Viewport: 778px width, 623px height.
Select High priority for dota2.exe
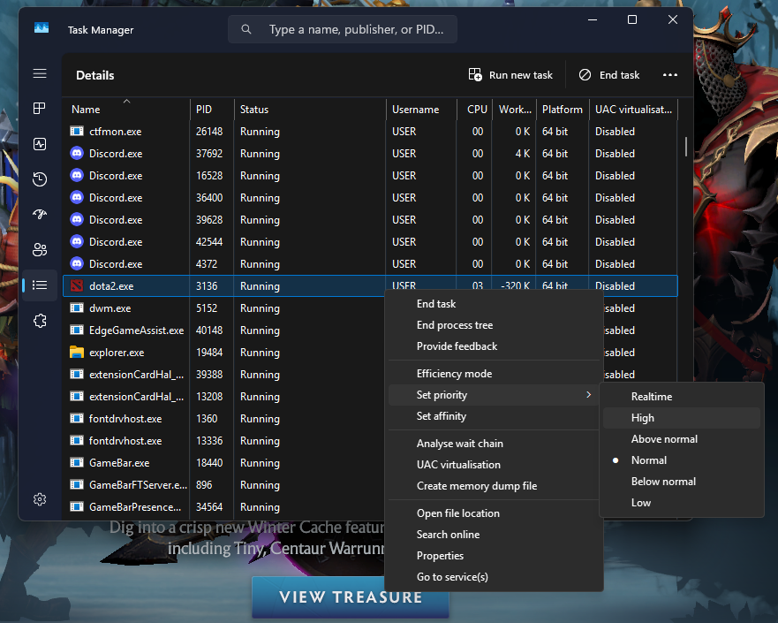(x=642, y=417)
